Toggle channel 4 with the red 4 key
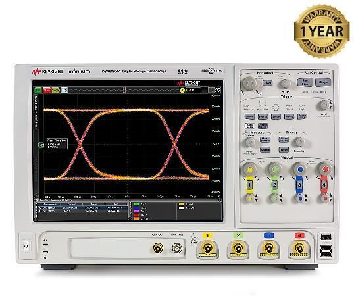This screenshot has width=354, height=296. (x=324, y=185)
